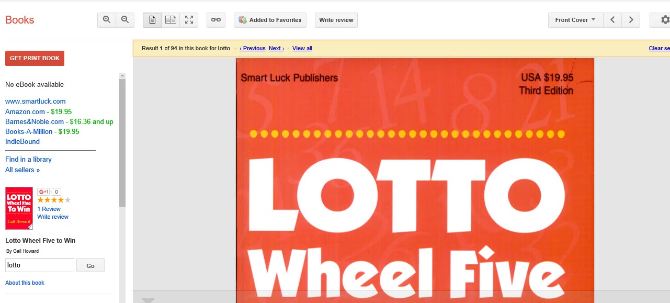Click GET PRINT BOOK button

pyautogui.click(x=35, y=58)
